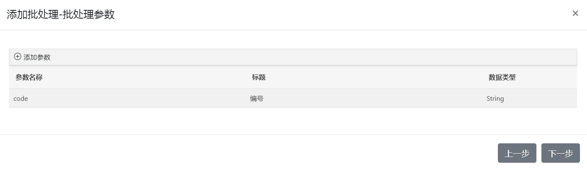This screenshot has width=587, height=171.
Task: Click the String data type cell
Action: coord(495,99)
